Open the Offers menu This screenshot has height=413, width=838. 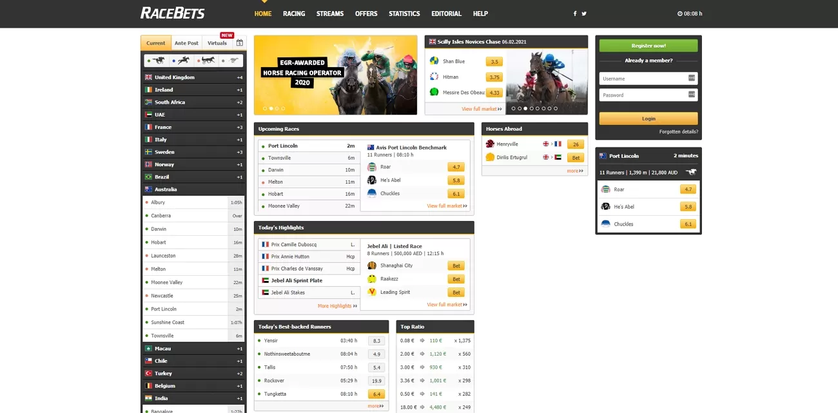click(366, 14)
